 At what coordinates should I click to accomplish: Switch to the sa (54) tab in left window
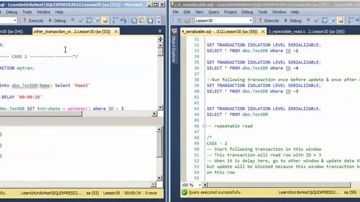click(11, 31)
